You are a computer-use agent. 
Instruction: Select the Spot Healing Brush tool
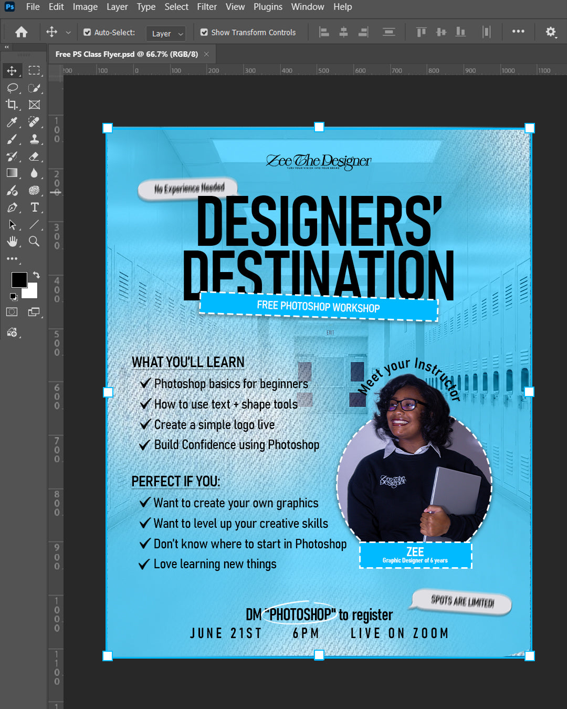click(x=34, y=122)
